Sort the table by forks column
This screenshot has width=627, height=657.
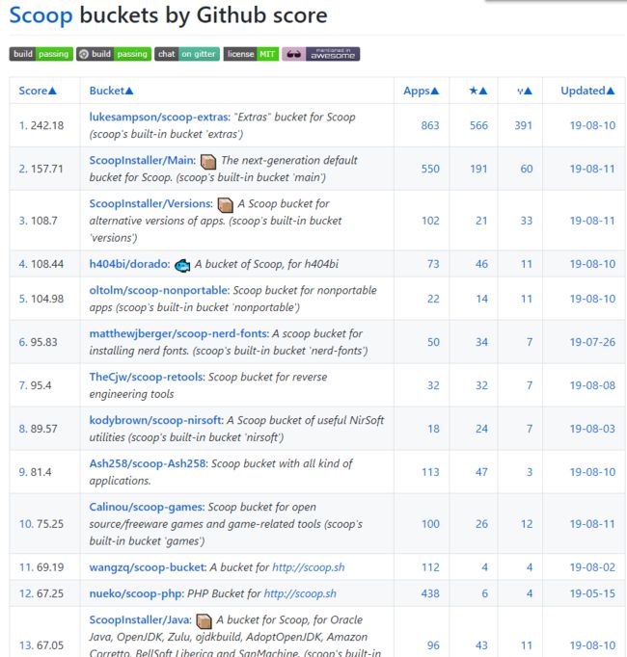(525, 91)
